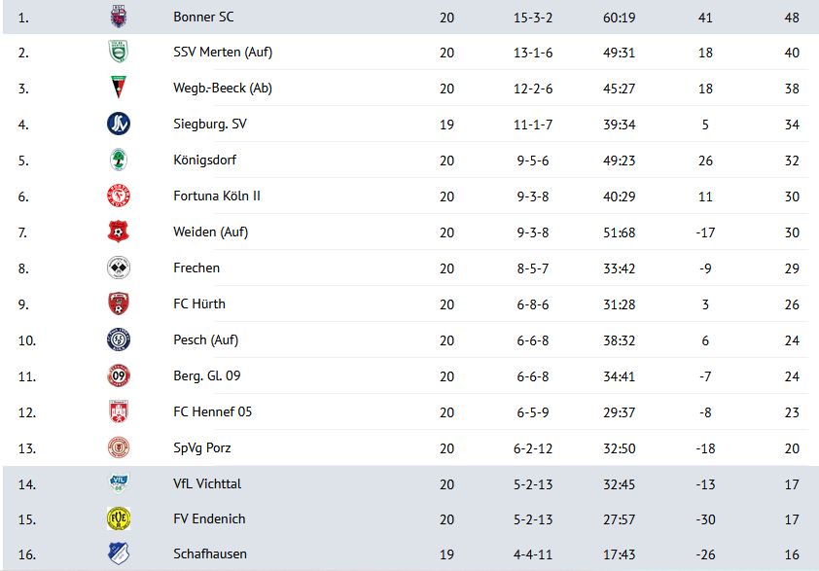Click the FC Hürth red shield icon
This screenshot has height=571, width=819.
click(x=119, y=303)
